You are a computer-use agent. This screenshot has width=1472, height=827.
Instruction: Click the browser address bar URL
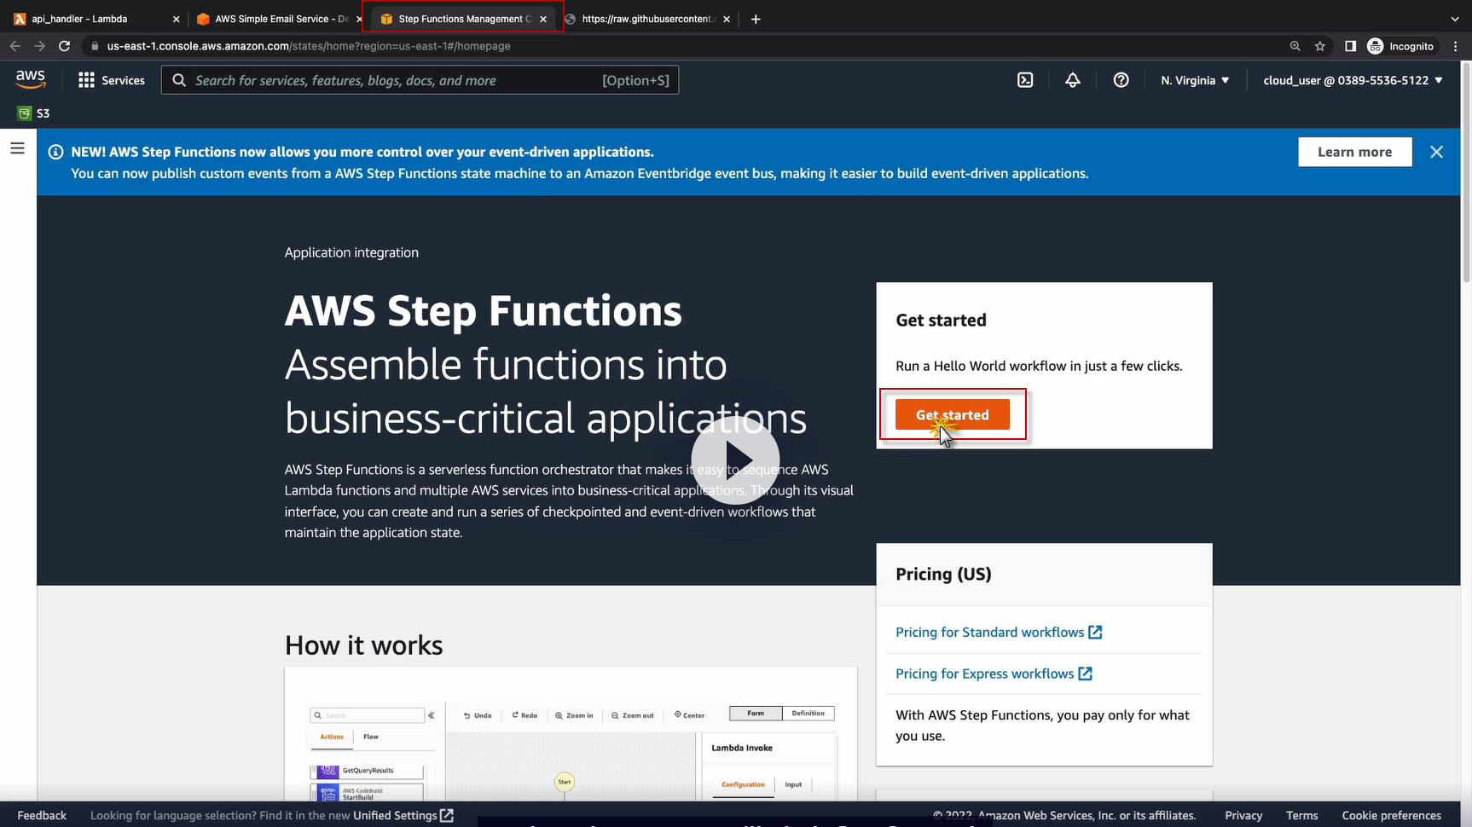(309, 46)
